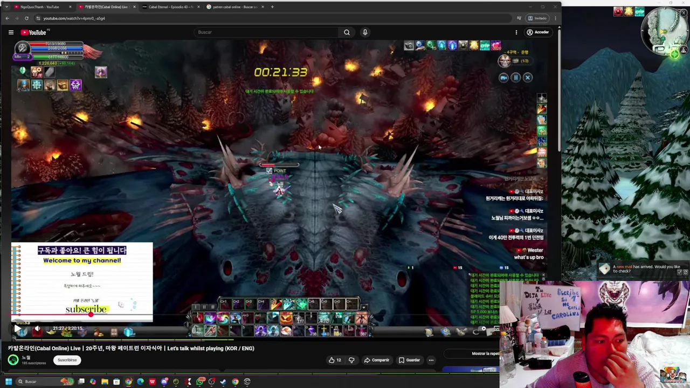Click the in-game record camera button
Screen dimensions: 690x388
coord(503,78)
